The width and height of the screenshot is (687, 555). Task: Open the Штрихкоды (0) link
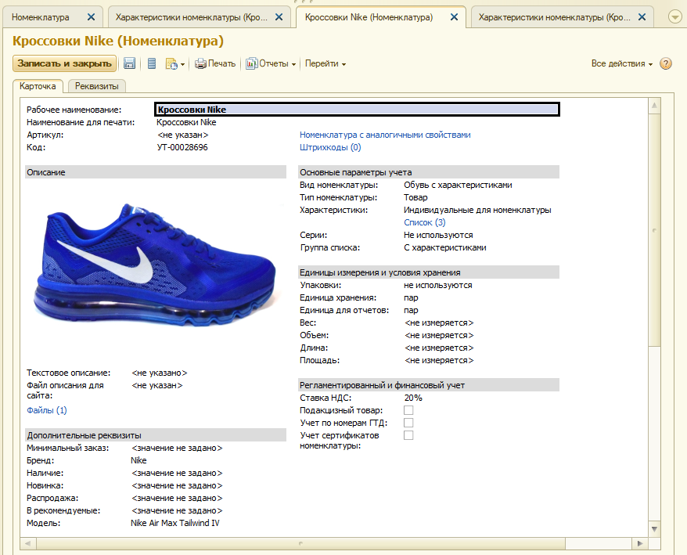(329, 147)
